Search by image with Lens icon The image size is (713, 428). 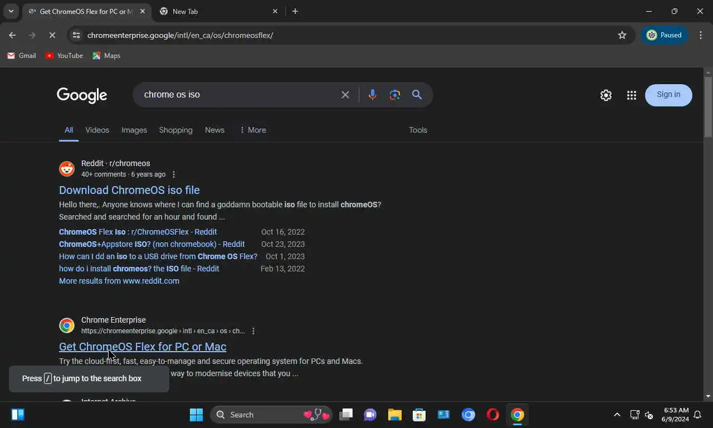(395, 95)
